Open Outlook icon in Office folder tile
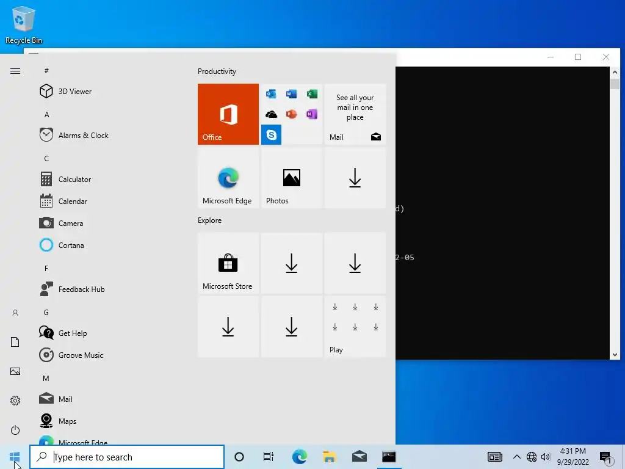Image resolution: width=625 pixels, height=469 pixels. (x=271, y=93)
